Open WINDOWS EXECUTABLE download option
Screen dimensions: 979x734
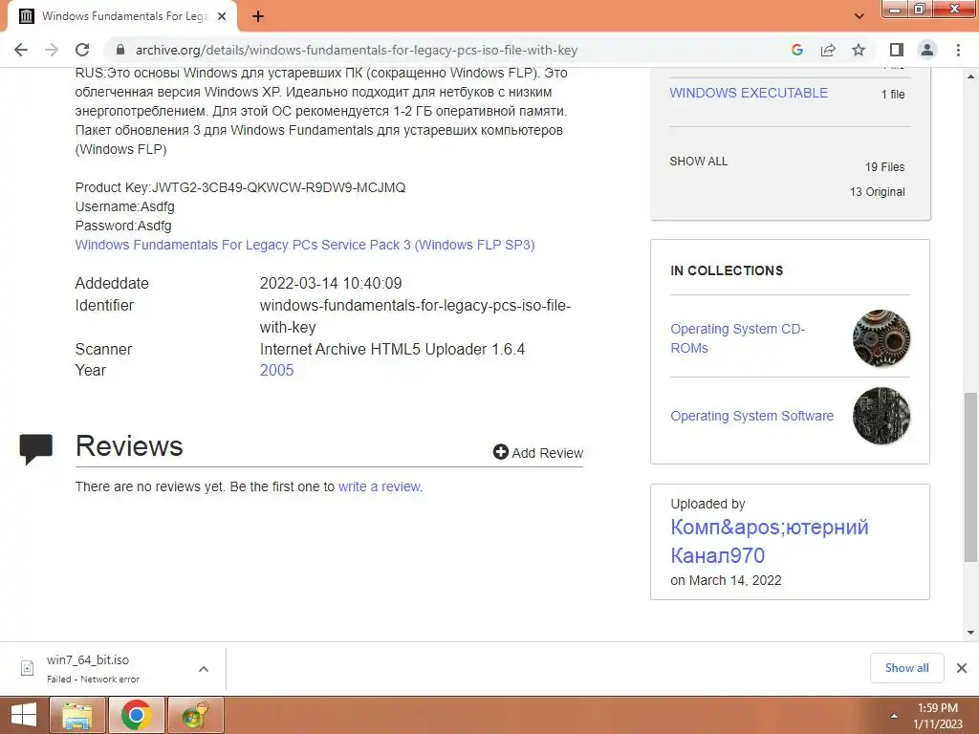coord(749,93)
